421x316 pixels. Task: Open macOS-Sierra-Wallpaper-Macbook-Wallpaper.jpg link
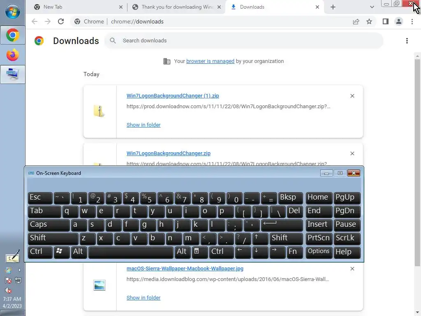(185, 269)
